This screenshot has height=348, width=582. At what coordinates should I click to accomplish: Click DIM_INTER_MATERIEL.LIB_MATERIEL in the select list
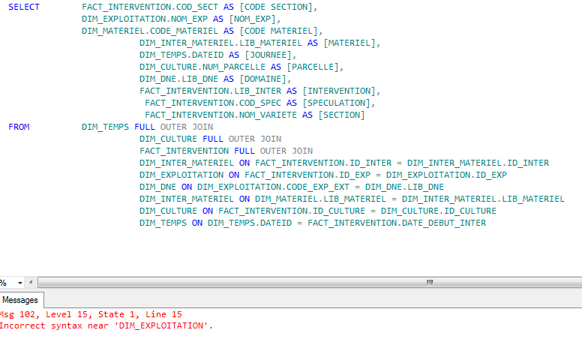point(220,43)
